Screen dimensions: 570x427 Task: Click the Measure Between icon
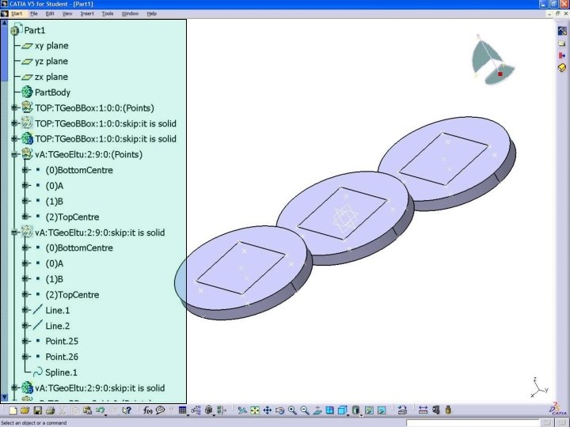(423, 410)
